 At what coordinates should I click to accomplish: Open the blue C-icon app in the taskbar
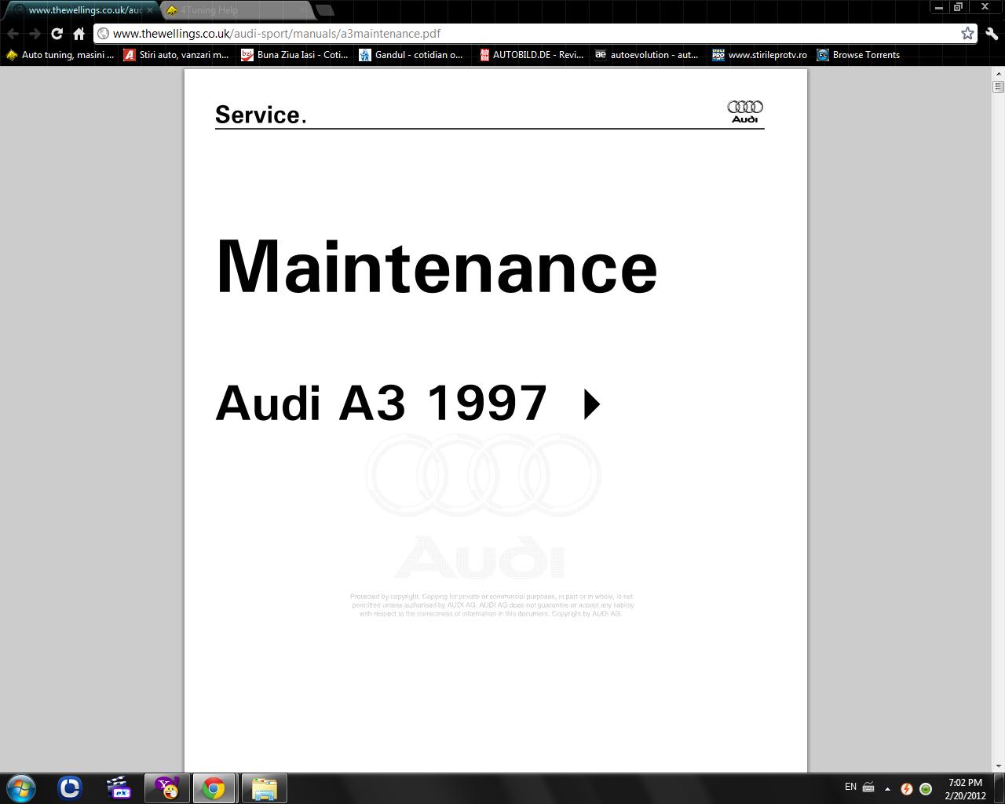coord(70,788)
